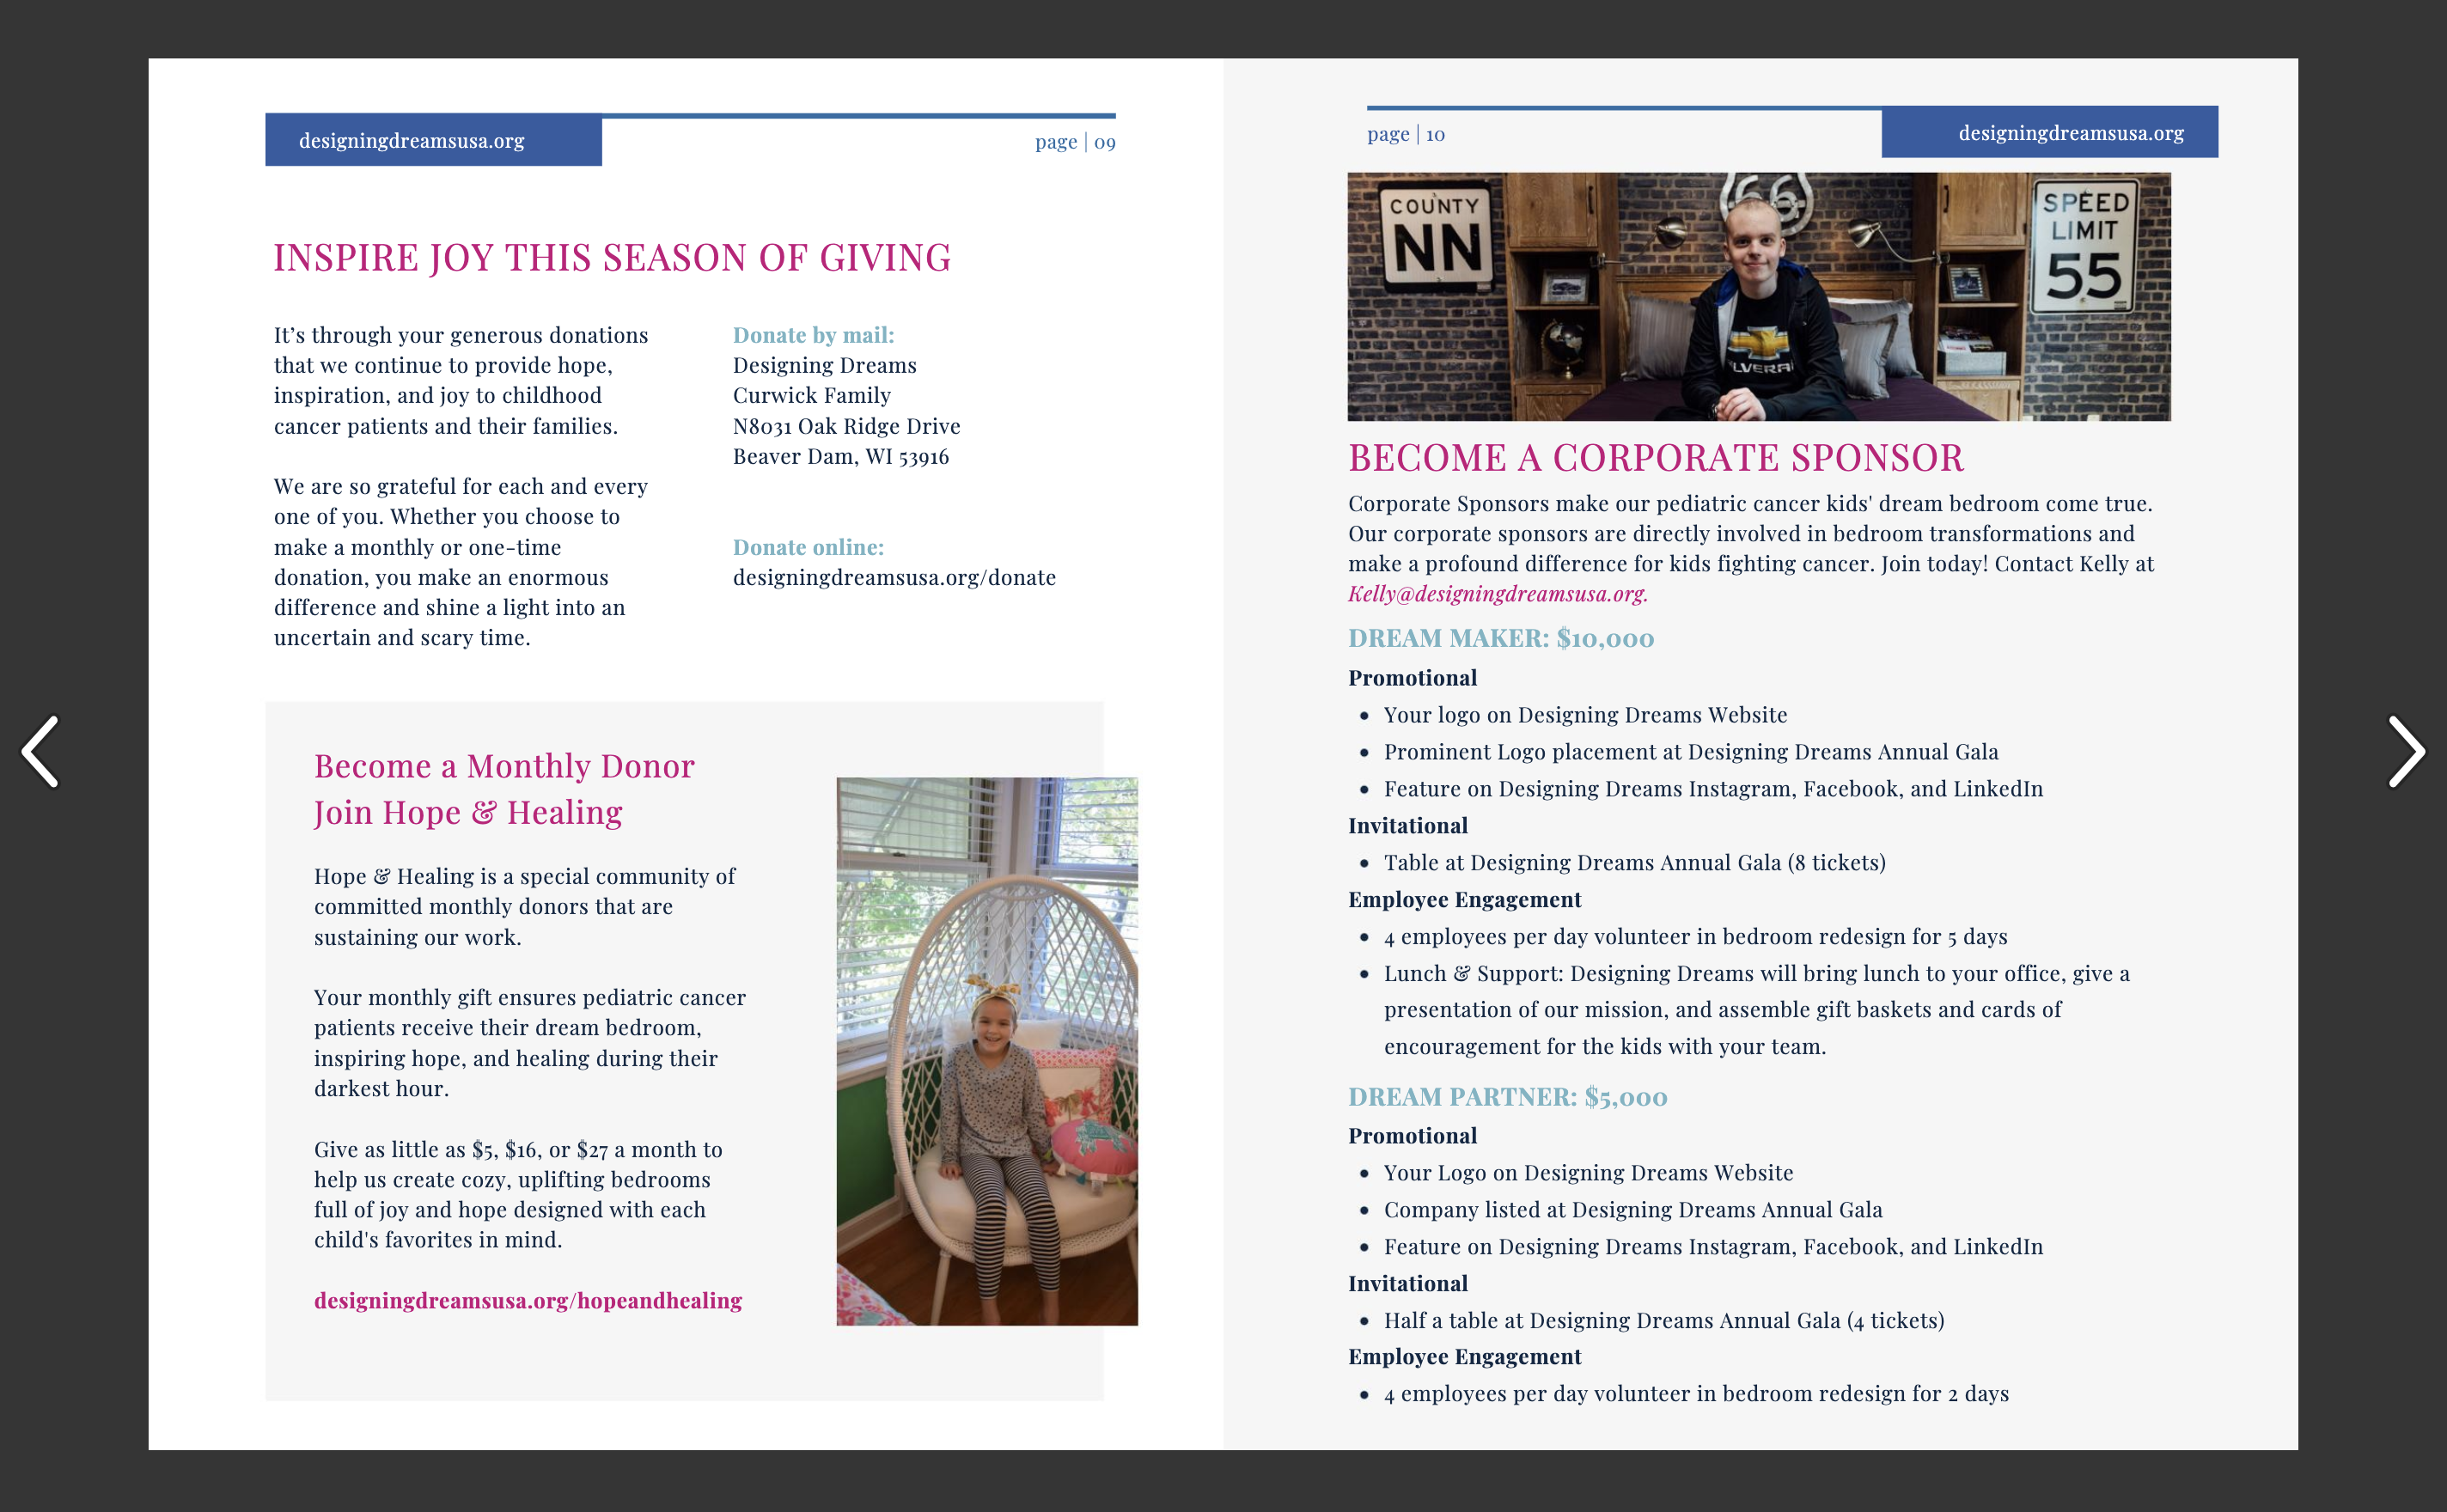
Task: Select the 'DREAM PARTNER: $5,000' heading
Action: pos(1508,1097)
